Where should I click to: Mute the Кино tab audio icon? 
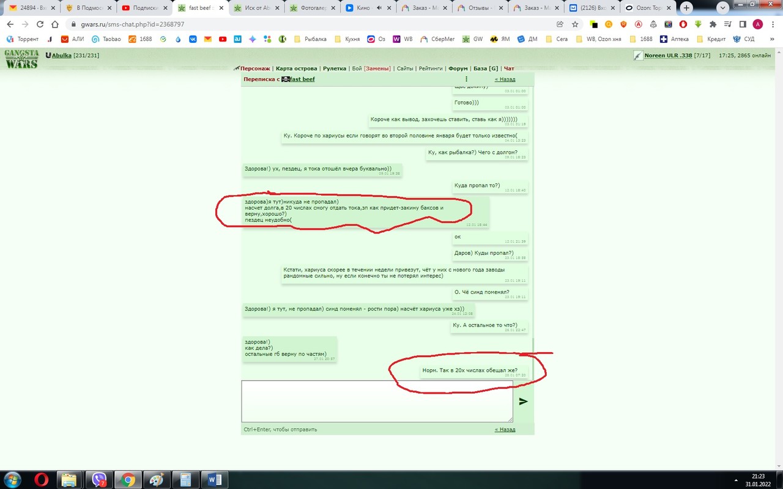pyautogui.click(x=379, y=8)
